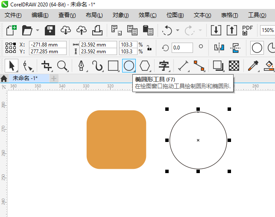
Task: Print the document with printer icon
Action: click(97, 30)
